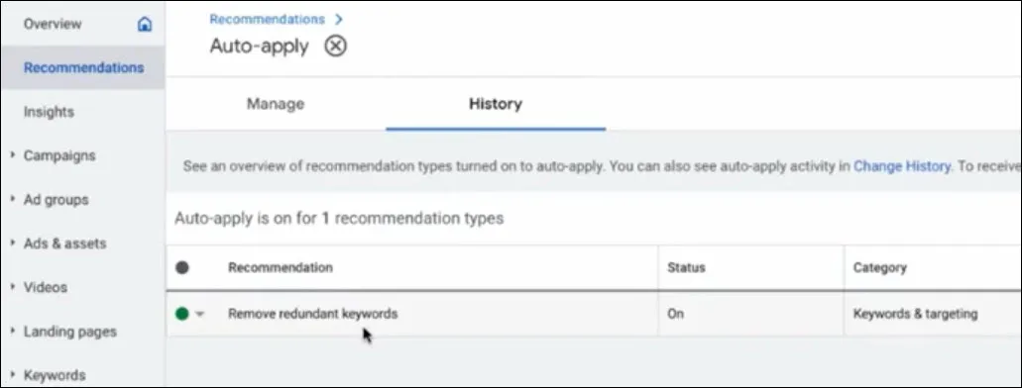
Task: Open Insights in the sidebar
Action: (49, 112)
